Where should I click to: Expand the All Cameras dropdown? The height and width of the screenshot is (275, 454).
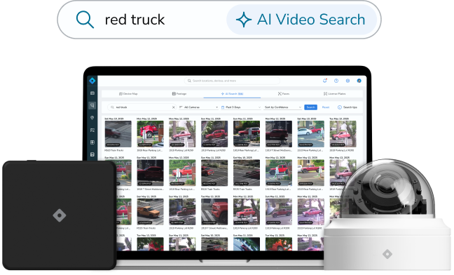pyautogui.click(x=198, y=107)
